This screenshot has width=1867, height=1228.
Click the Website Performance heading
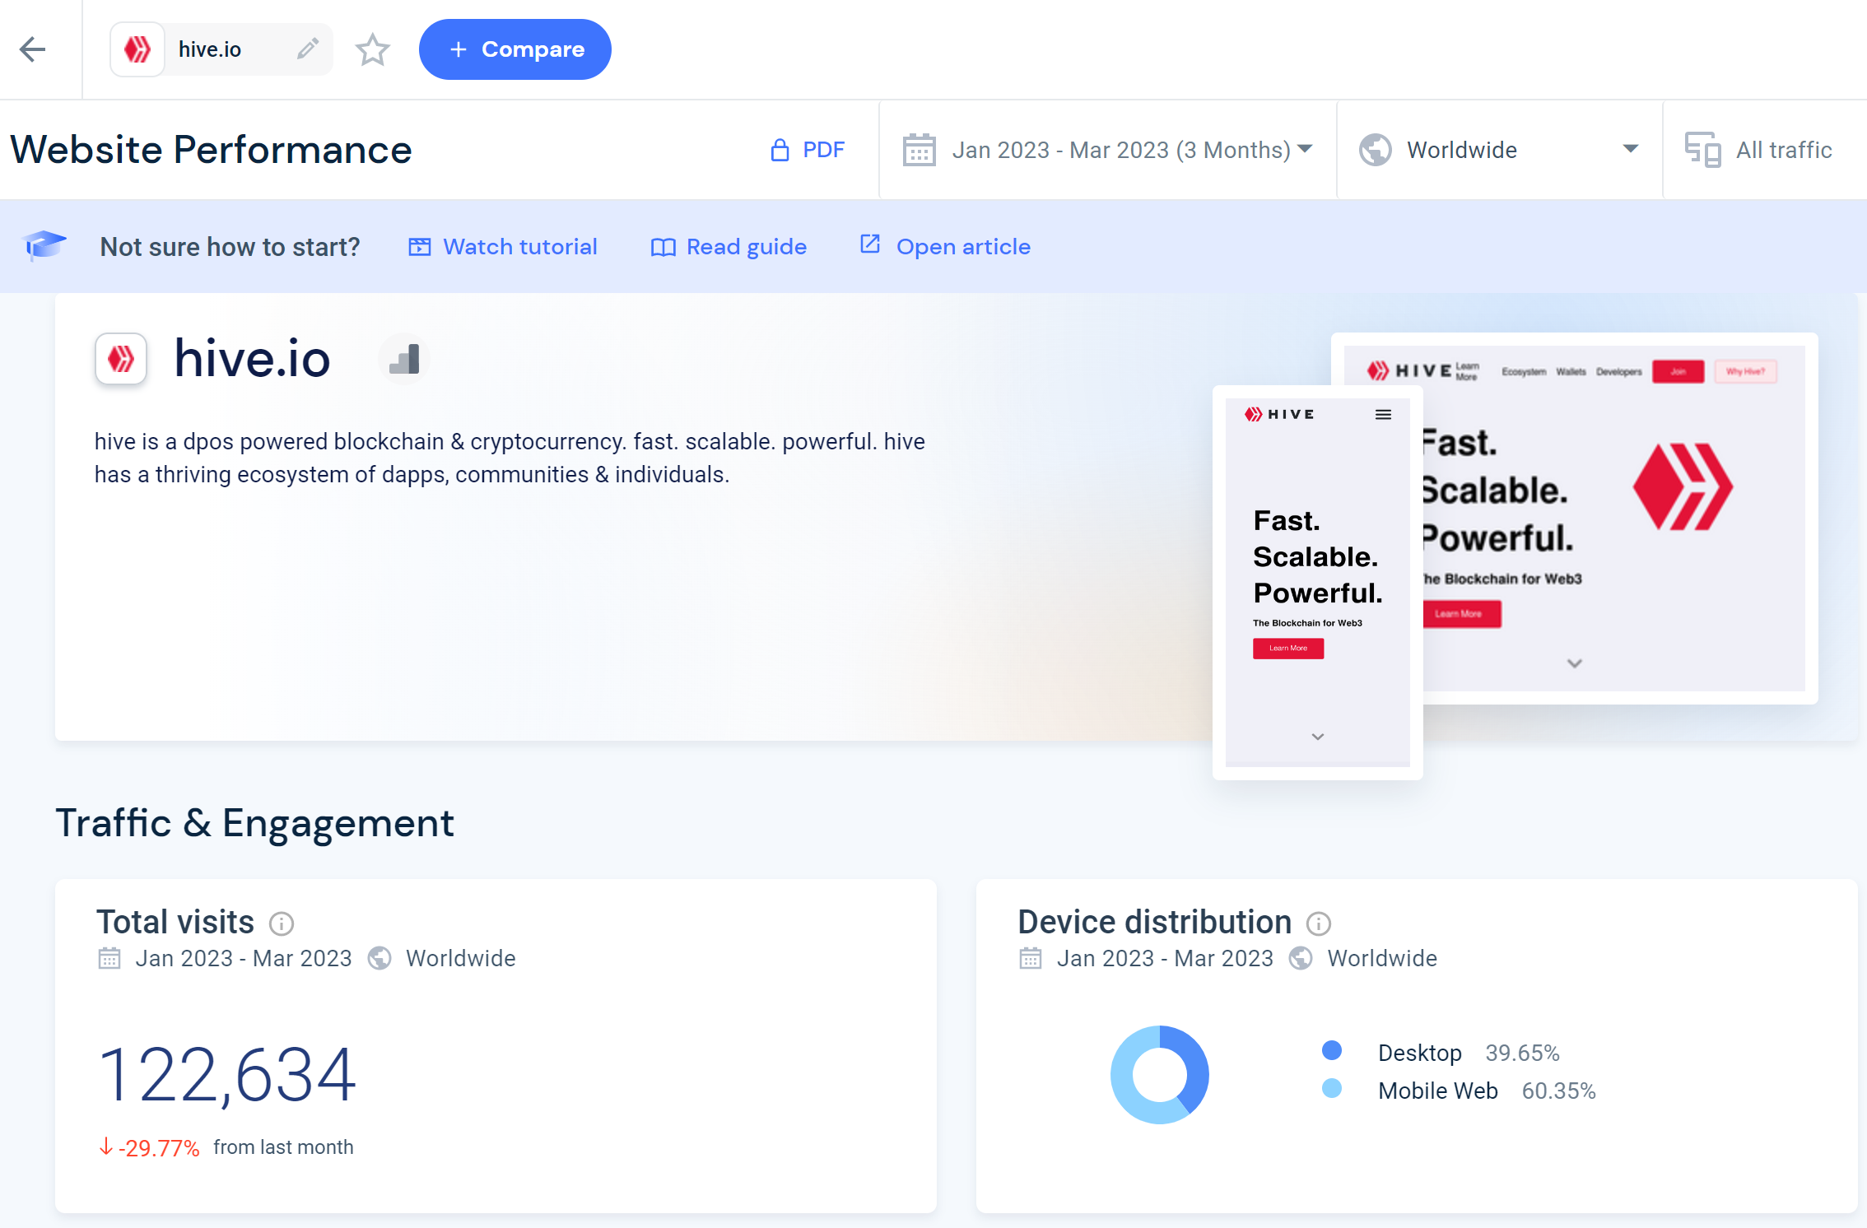pyautogui.click(x=211, y=150)
